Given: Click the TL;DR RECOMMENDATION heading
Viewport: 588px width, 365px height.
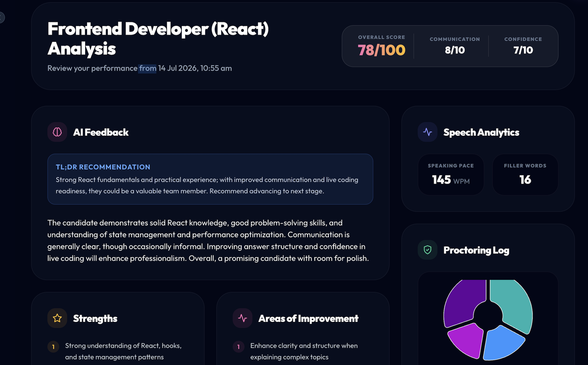Looking at the screenshot, I should [103, 167].
